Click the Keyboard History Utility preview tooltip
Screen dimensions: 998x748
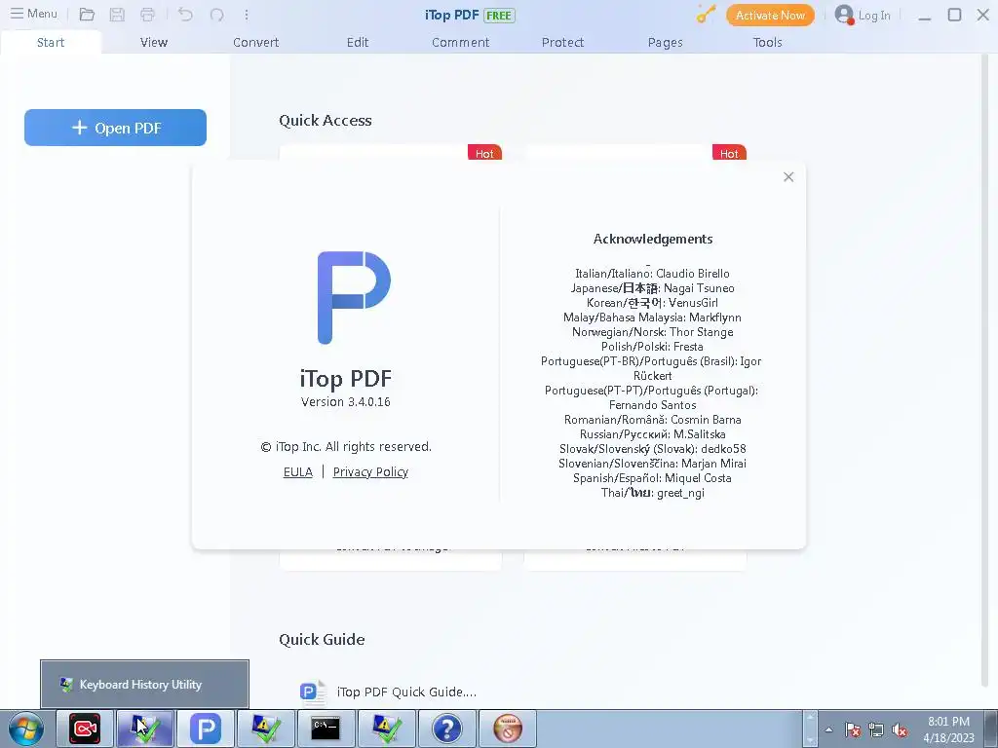(144, 685)
